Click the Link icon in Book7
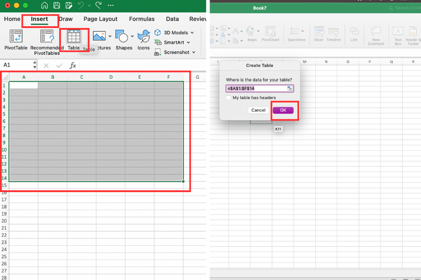 354,31
